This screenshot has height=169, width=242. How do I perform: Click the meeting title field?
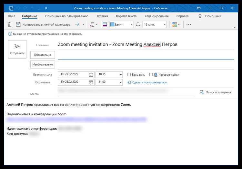(146, 44)
